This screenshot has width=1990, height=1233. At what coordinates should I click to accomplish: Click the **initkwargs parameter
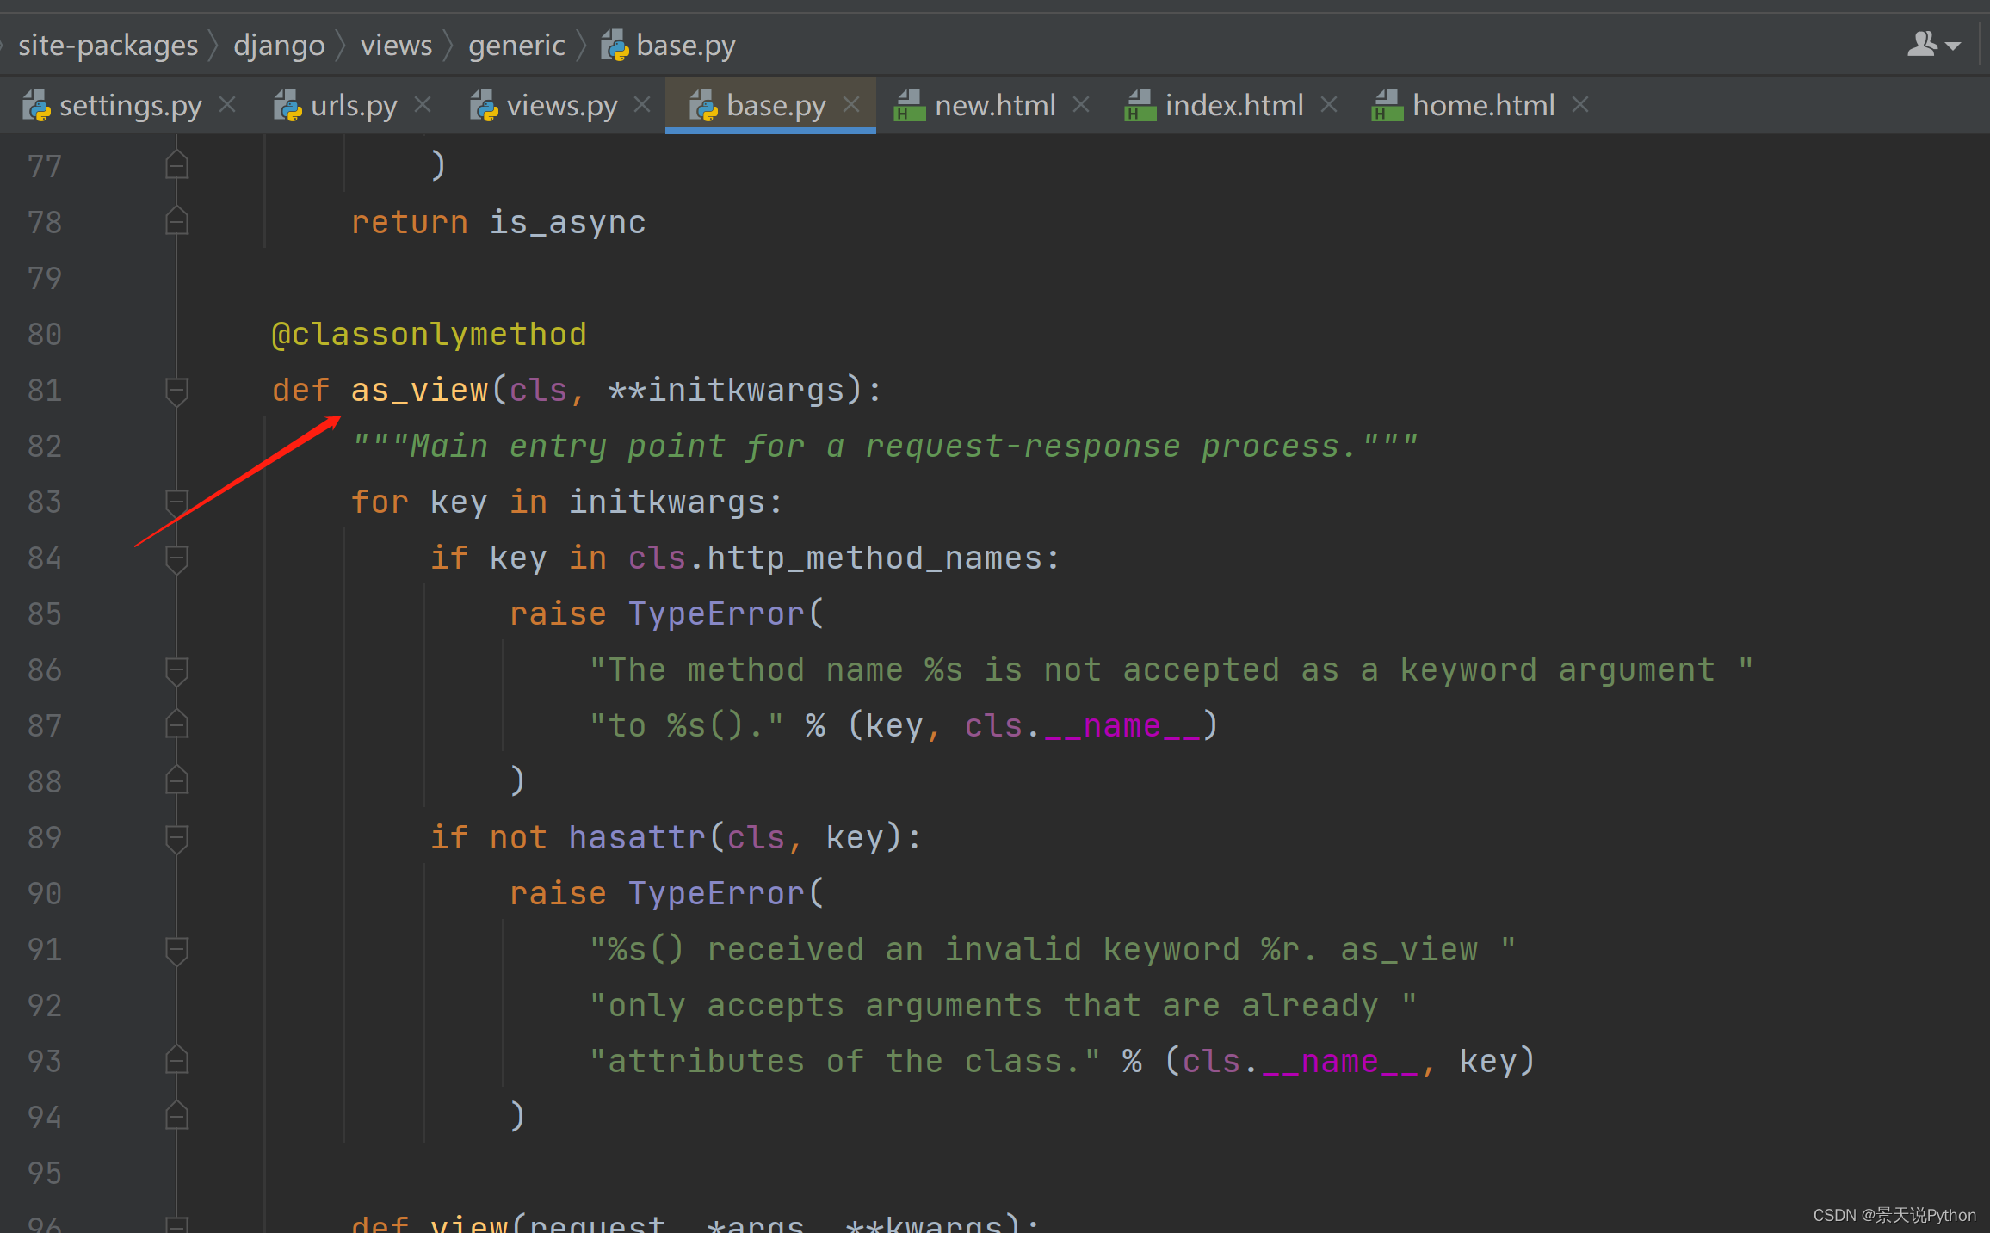726,391
